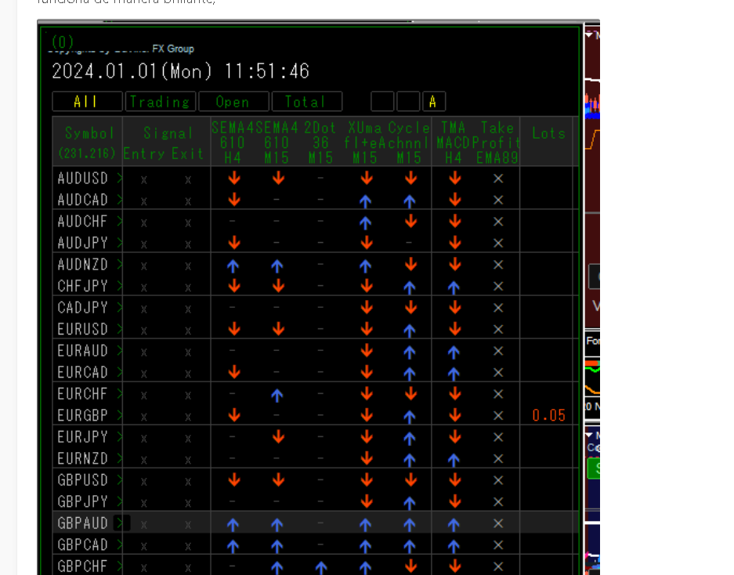Expand chevron next to CADJPY symbol
Screen dimensions: 734x575
tap(120, 307)
